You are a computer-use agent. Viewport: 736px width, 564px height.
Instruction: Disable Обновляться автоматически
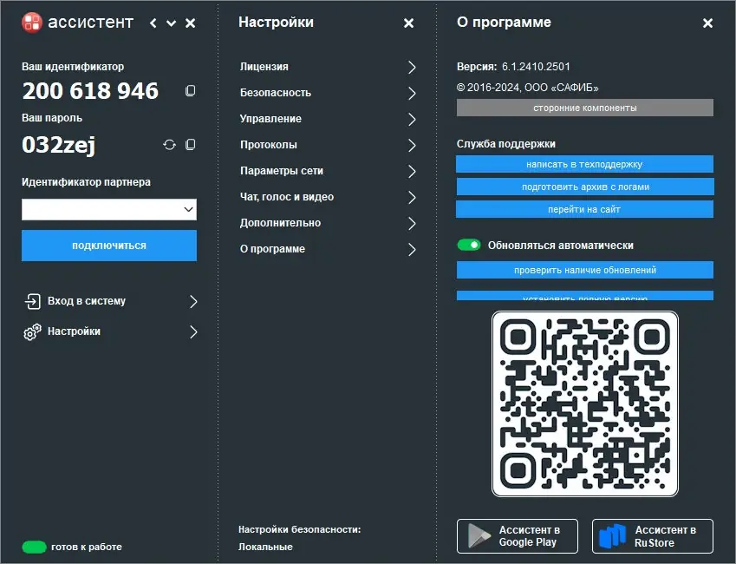(470, 246)
